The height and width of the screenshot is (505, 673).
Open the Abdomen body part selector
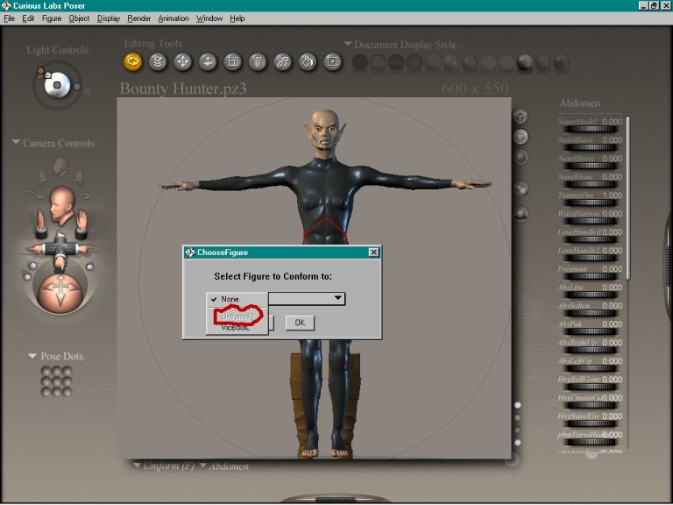pyautogui.click(x=223, y=466)
